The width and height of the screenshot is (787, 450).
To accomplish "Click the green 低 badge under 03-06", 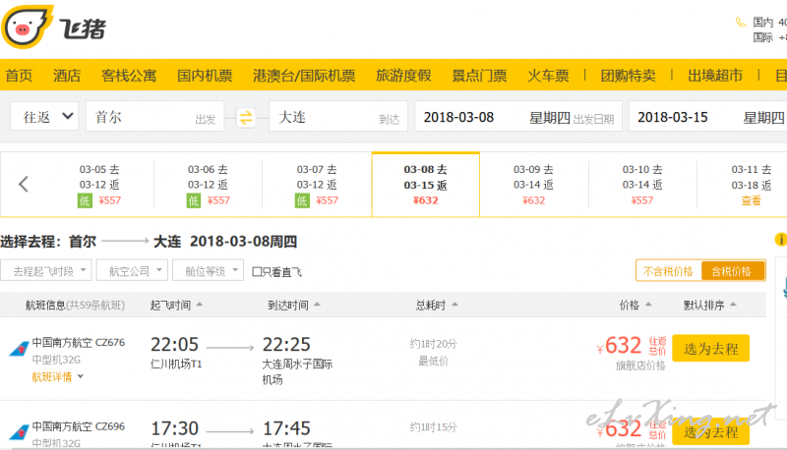I will click(193, 201).
